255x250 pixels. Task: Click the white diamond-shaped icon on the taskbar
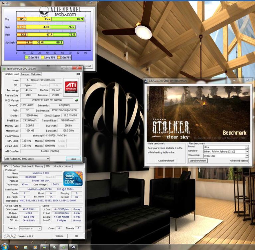(x=54, y=247)
